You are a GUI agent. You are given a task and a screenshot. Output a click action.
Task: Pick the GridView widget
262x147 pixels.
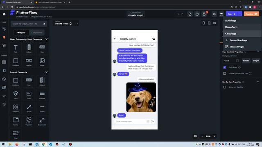point(16,108)
